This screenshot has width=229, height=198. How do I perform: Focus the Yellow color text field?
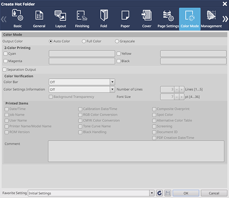tap(193, 53)
